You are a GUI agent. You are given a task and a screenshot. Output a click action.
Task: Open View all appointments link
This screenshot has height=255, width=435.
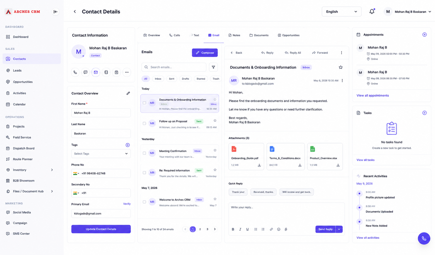click(x=373, y=96)
